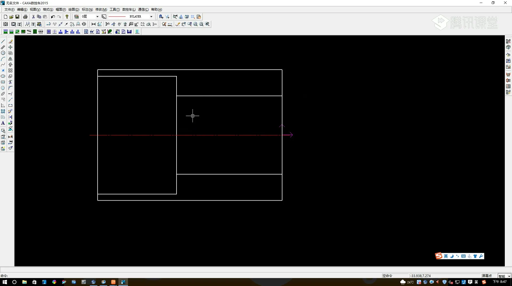Click the color settings swatch by layer dropdown
The image size is (512, 286).
tap(104, 17)
